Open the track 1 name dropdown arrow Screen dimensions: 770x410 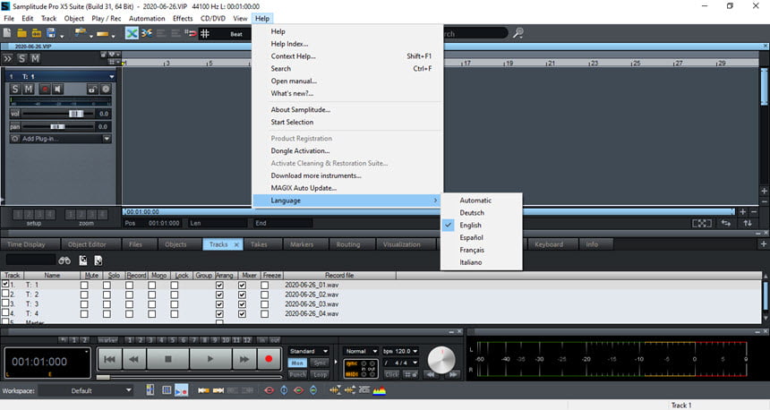coord(112,77)
